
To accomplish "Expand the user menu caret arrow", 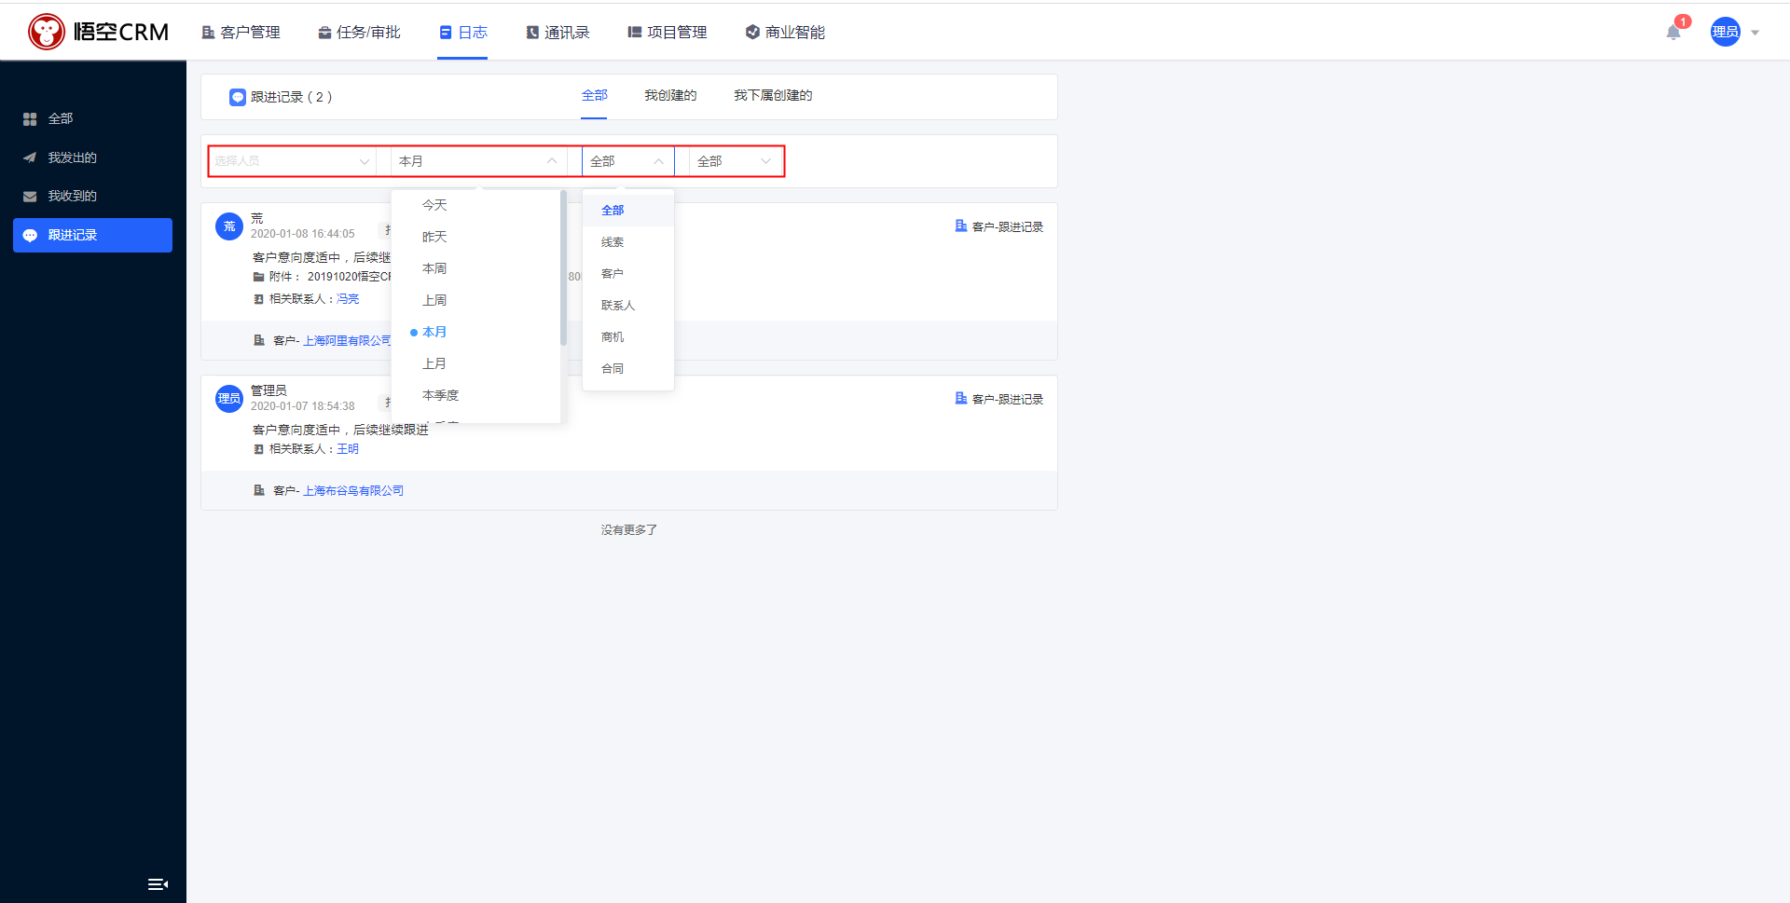I will click(x=1755, y=33).
